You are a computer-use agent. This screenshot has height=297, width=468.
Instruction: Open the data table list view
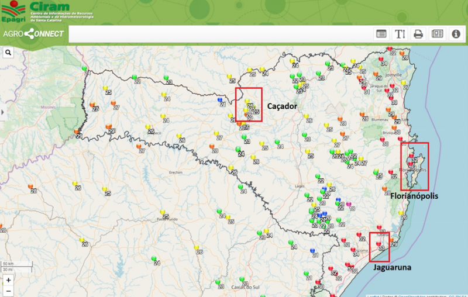(x=381, y=34)
